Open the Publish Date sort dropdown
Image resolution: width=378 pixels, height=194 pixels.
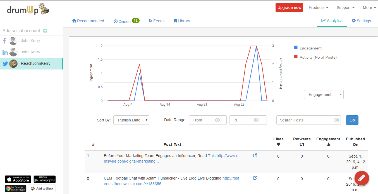[131, 120]
